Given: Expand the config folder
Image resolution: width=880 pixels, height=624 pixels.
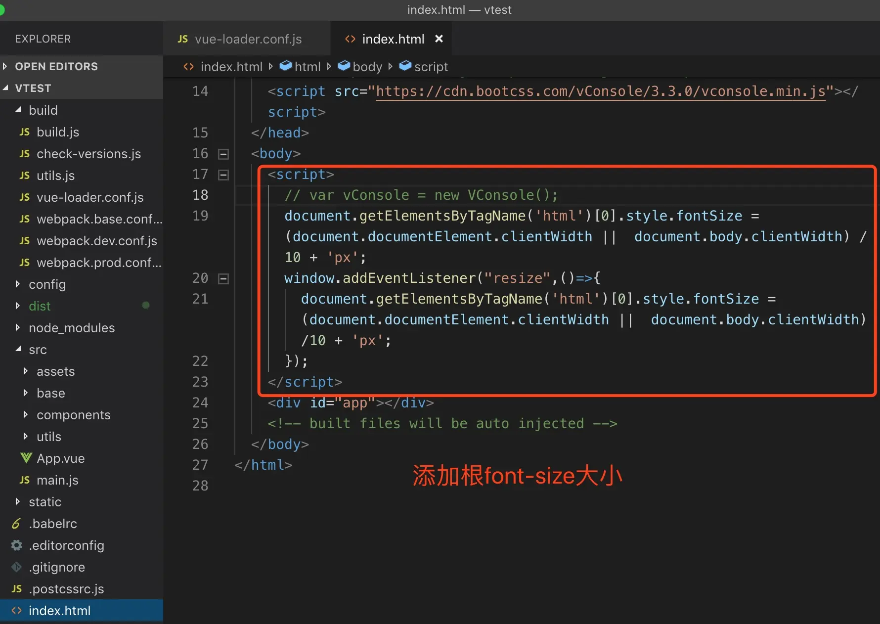Looking at the screenshot, I should pos(18,284).
